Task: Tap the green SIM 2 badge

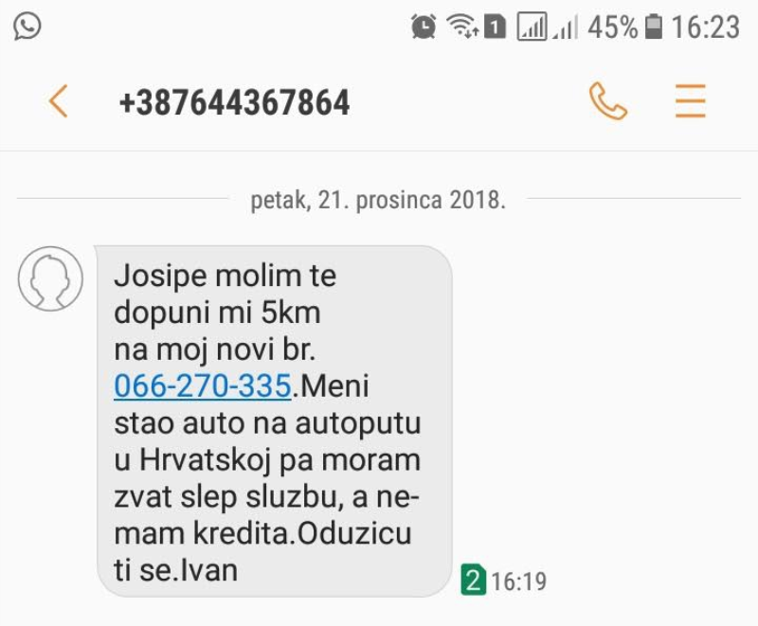Action: (473, 580)
